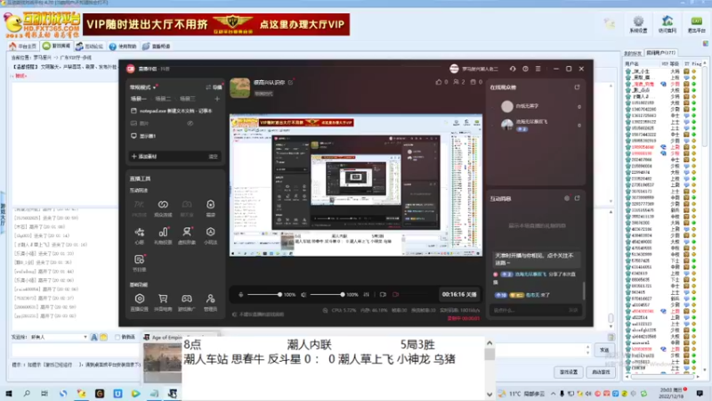712x401 pixels.
Task: Click the headset support icon in title bar
Action: (513, 69)
